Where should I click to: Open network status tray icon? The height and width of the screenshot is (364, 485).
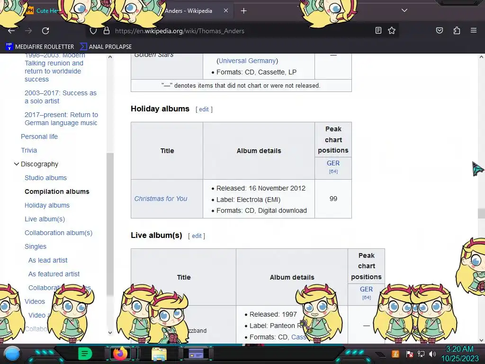(421, 354)
